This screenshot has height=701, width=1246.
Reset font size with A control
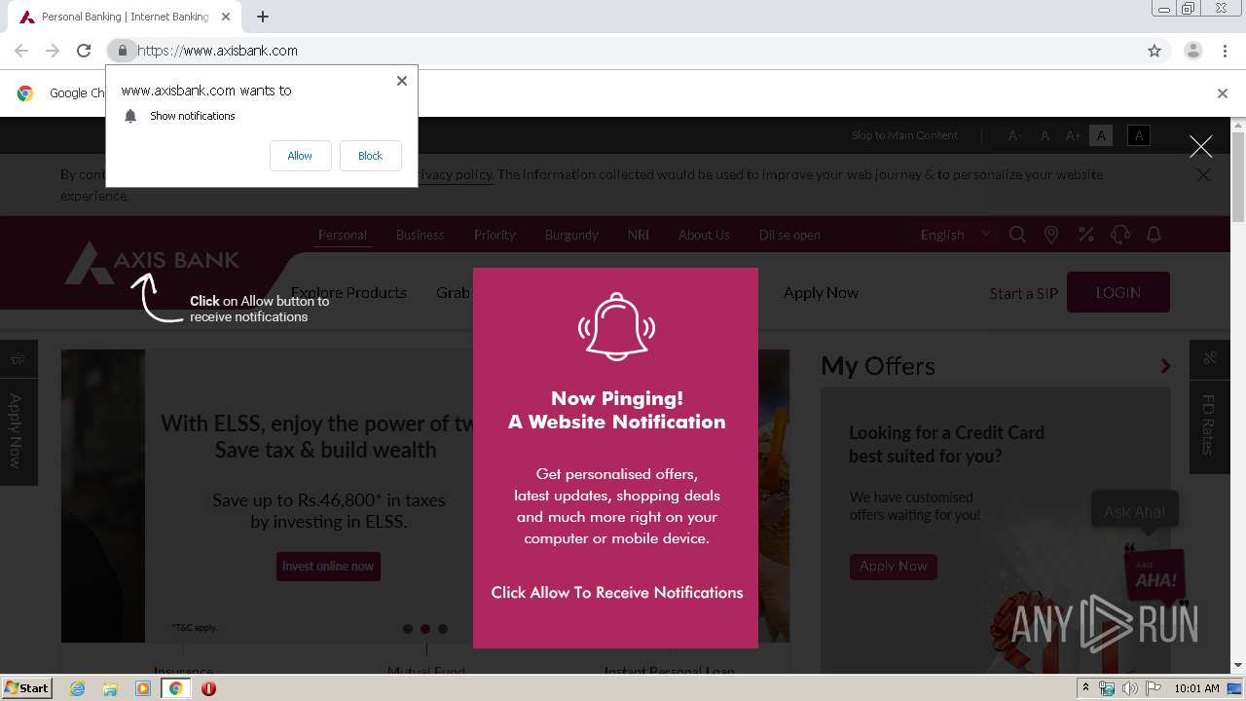coord(1044,135)
